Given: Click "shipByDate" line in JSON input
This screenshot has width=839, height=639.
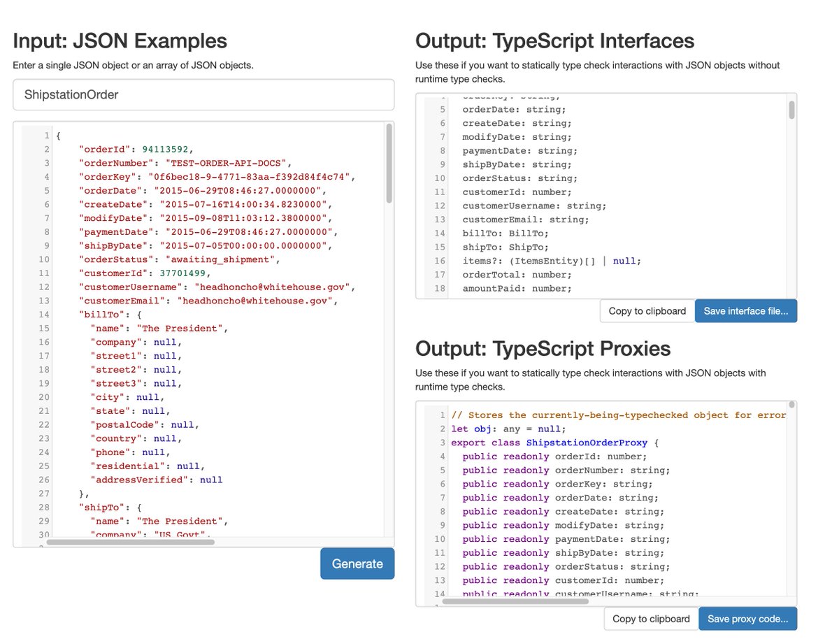Looking at the screenshot, I should coord(206,245).
